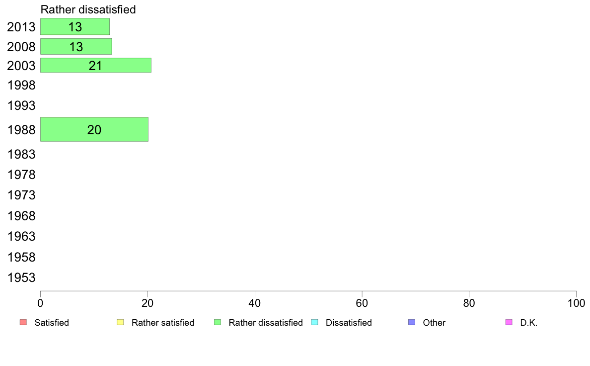The image size is (590, 366).
Task: Click the yellow Rather satisfied legend swatch
Action: [120, 322]
